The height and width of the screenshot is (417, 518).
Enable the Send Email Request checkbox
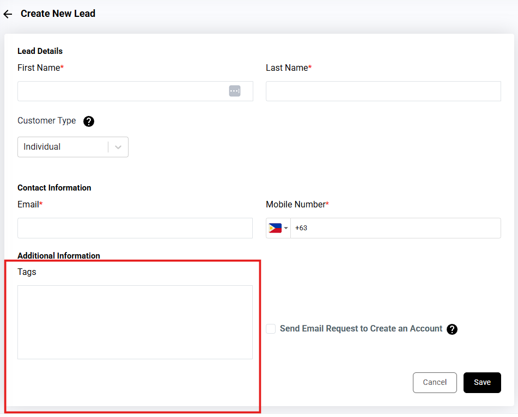pos(271,329)
